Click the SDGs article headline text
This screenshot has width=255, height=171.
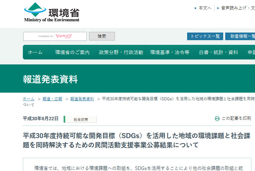[136, 140]
